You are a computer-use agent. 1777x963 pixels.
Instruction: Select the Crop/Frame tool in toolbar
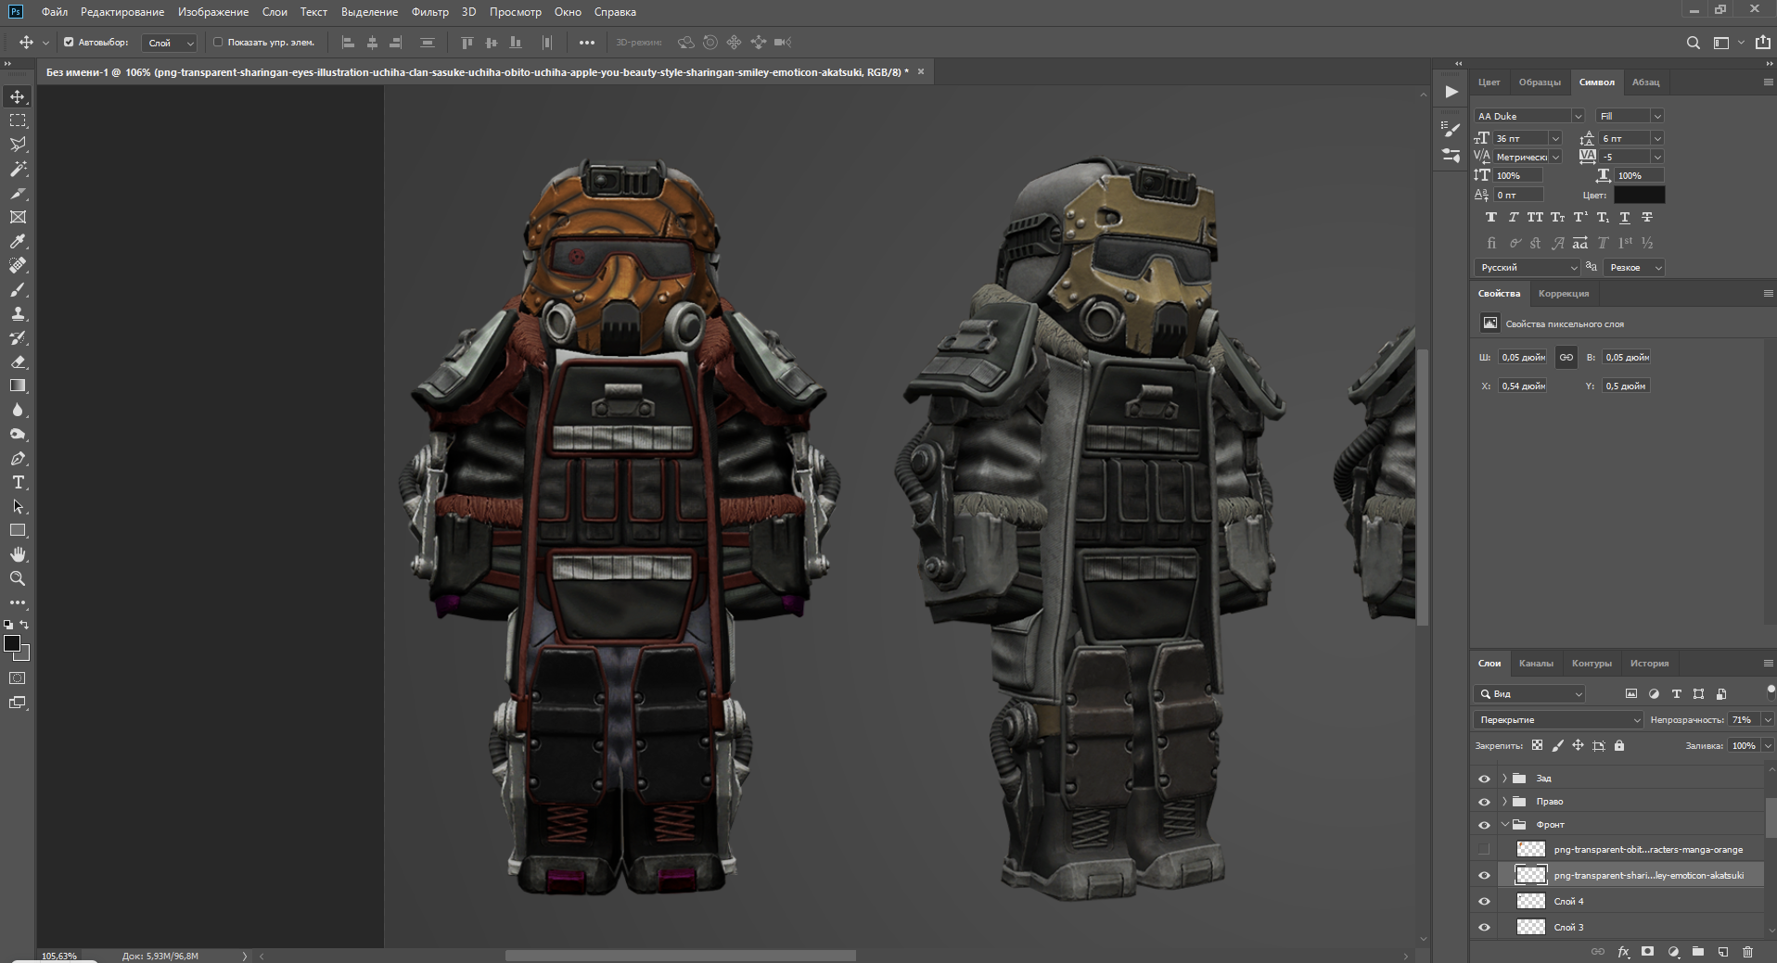18,217
